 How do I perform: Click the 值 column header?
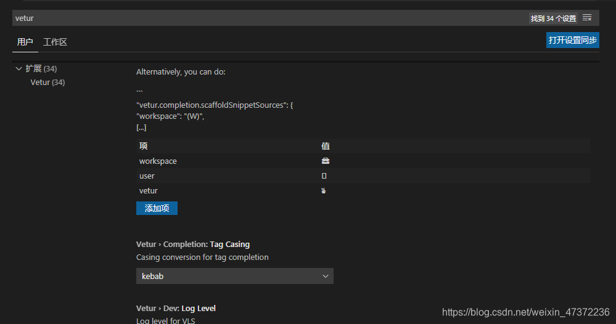326,147
